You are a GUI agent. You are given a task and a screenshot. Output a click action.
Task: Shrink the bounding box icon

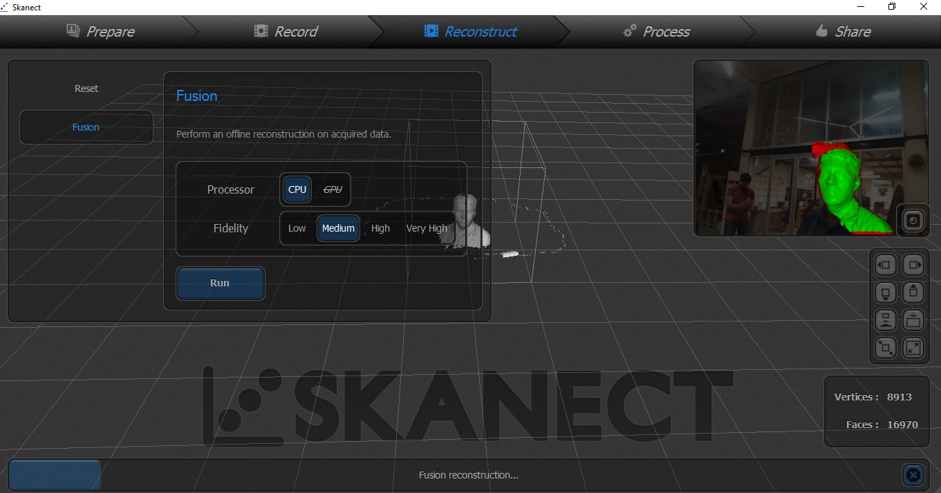(886, 347)
